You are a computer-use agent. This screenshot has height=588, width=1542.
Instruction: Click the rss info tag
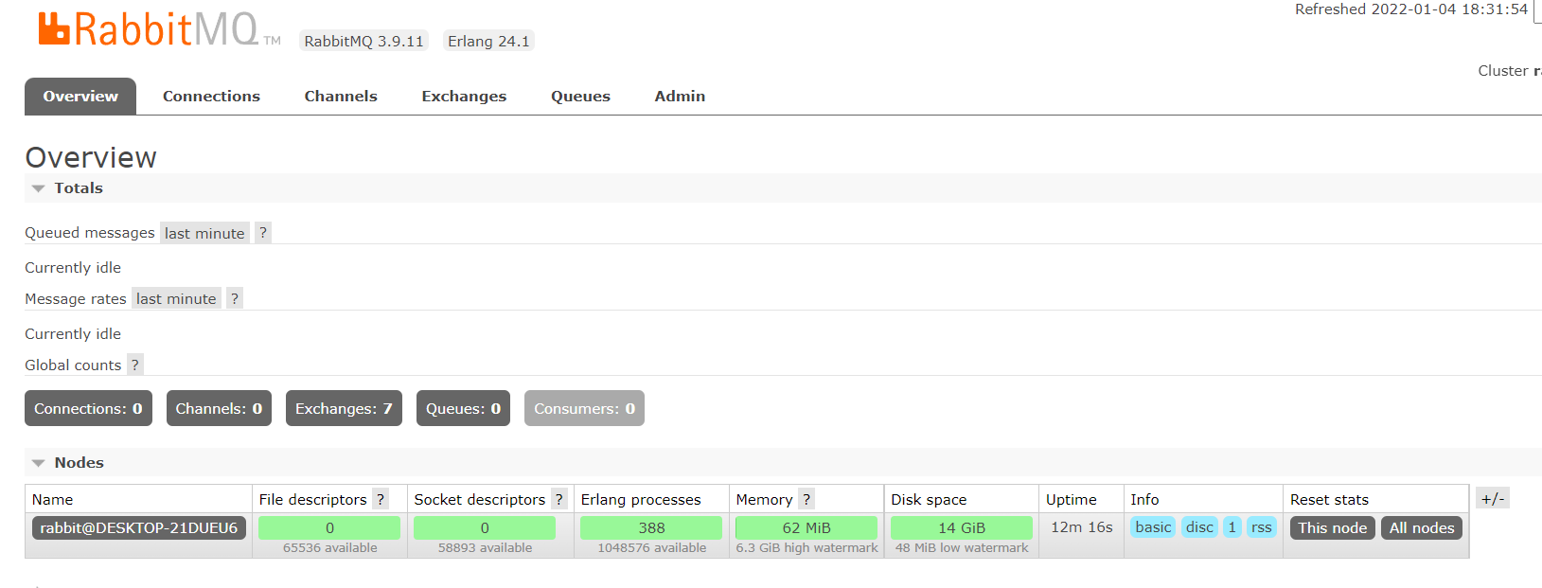coord(1261,527)
